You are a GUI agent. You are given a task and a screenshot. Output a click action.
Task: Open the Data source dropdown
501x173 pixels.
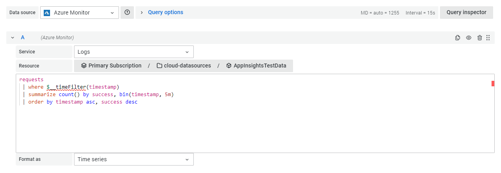click(x=80, y=13)
